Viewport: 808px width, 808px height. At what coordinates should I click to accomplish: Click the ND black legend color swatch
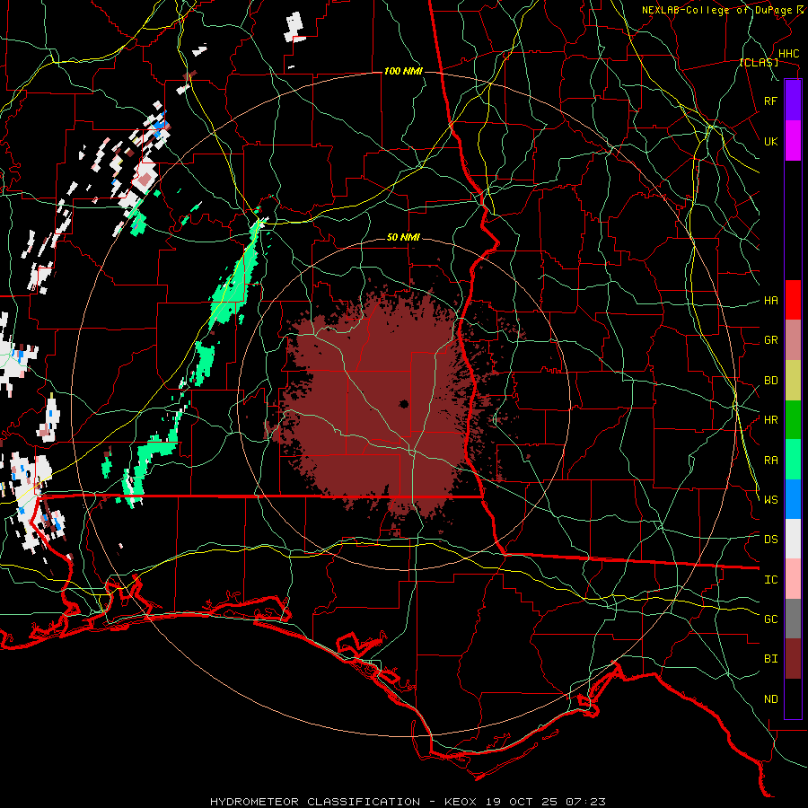pos(793,698)
